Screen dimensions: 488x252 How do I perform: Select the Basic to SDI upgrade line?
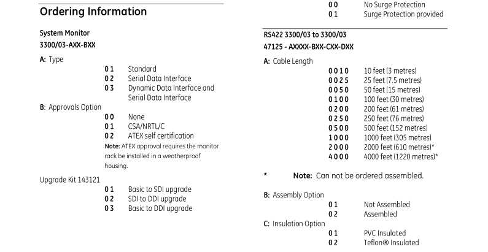(148, 189)
